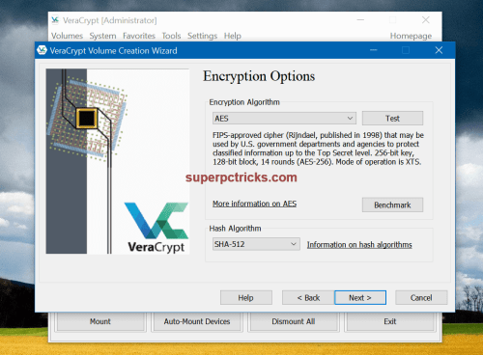Close the main VeraCrypt Administrator window
The height and width of the screenshot is (355, 483).
pyautogui.click(x=426, y=20)
